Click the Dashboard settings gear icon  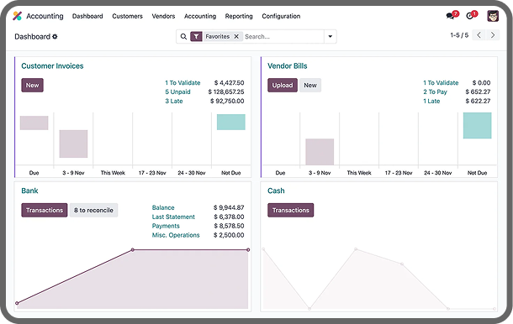[55, 37]
